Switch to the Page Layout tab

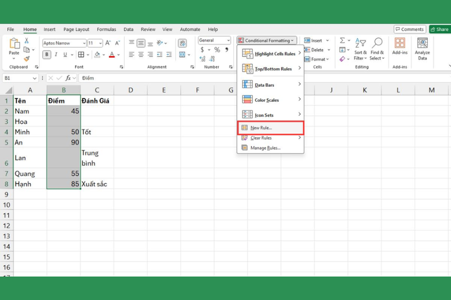click(x=76, y=29)
